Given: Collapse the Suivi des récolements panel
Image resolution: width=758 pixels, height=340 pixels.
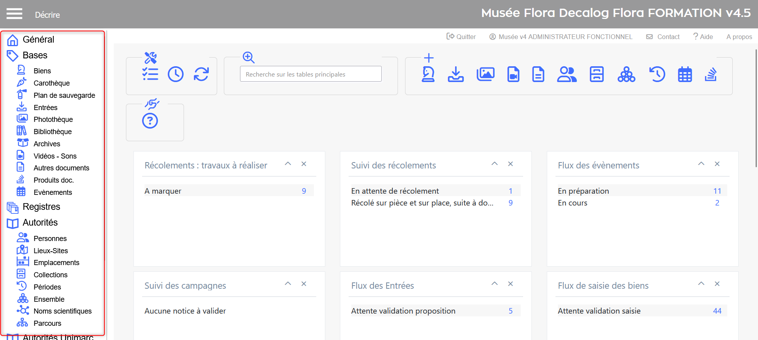Looking at the screenshot, I should coord(494,164).
